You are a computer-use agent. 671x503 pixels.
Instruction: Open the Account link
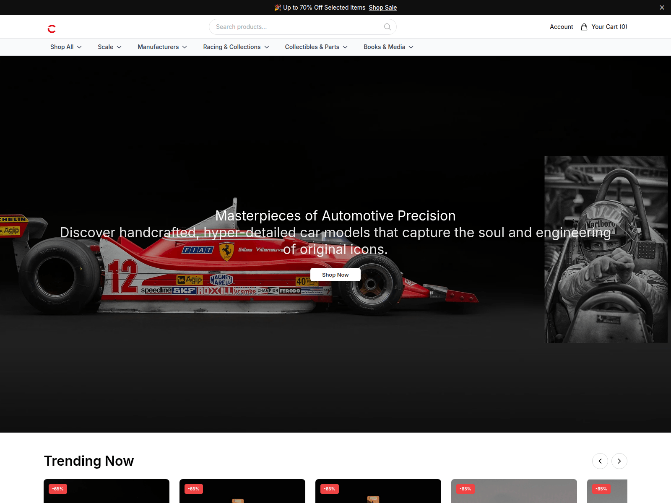pyautogui.click(x=561, y=27)
